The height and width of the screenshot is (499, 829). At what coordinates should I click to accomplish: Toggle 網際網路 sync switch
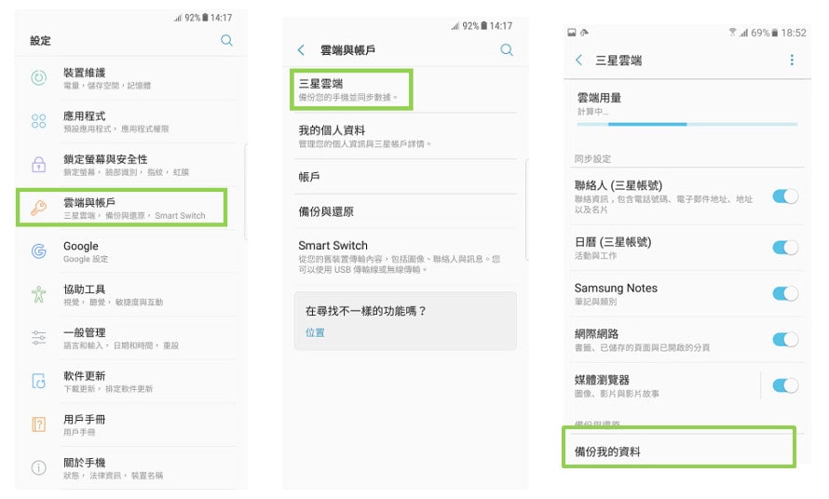tap(785, 340)
